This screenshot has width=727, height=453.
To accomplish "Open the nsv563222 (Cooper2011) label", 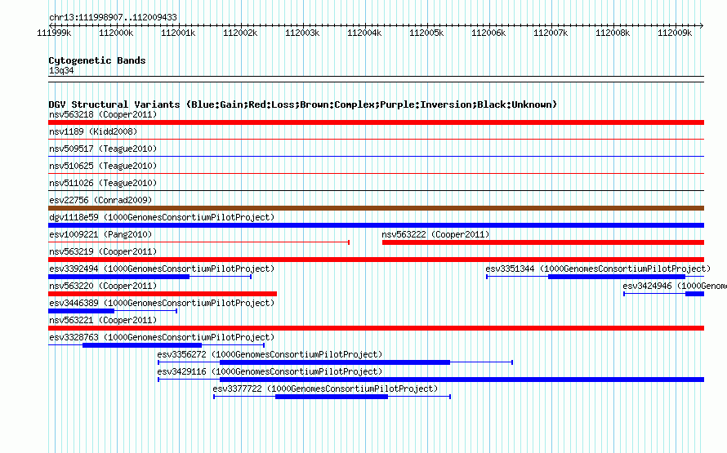I will coord(436,235).
